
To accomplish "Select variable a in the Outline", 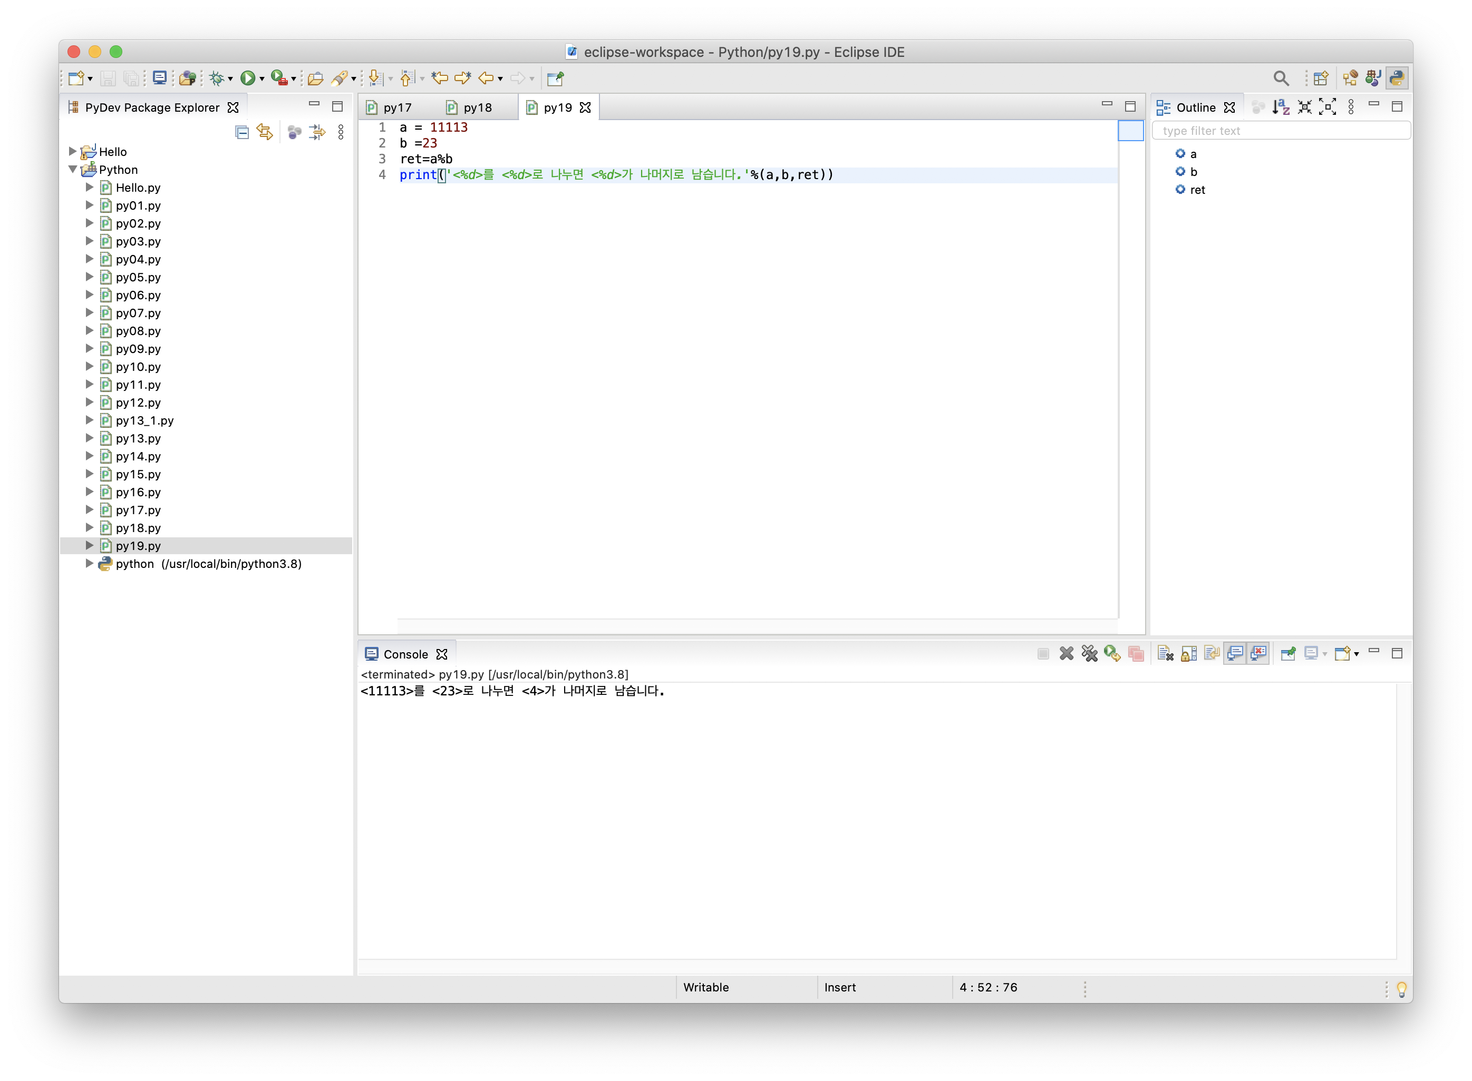I will (x=1186, y=154).
